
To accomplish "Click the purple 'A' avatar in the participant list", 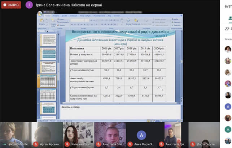I will pyautogui.click(x=228, y=106).
